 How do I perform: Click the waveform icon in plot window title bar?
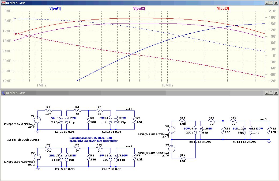[x=3, y=3]
